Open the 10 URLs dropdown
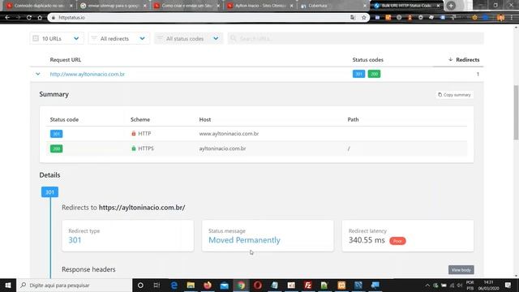This screenshot has width=519, height=292. pos(57,38)
